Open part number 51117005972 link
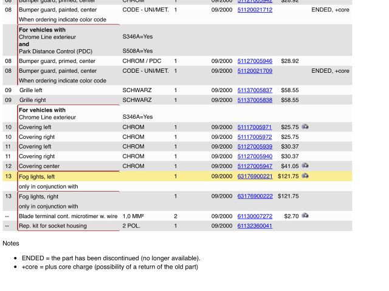Viewport: 389px width, 291px height. pos(255,137)
